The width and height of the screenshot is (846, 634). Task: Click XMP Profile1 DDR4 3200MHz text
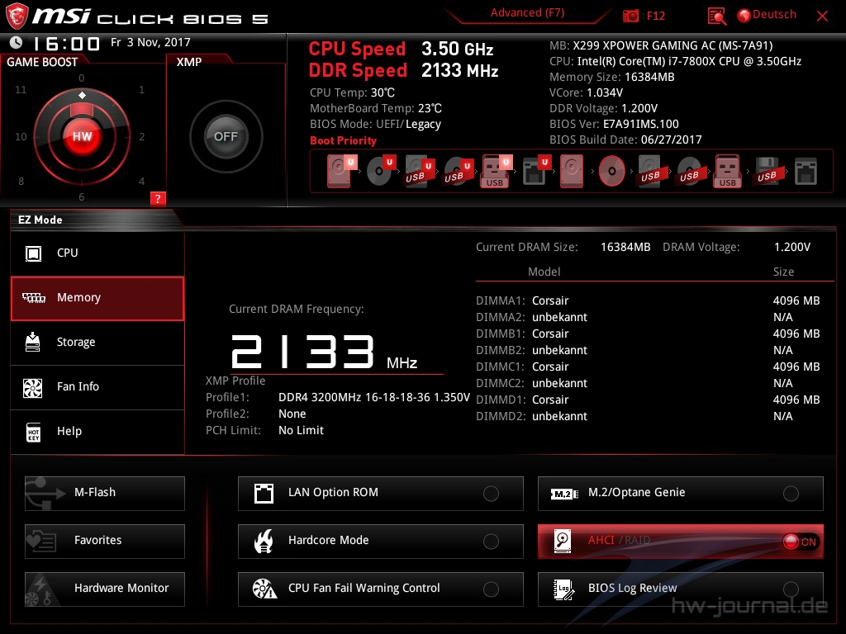coord(374,397)
